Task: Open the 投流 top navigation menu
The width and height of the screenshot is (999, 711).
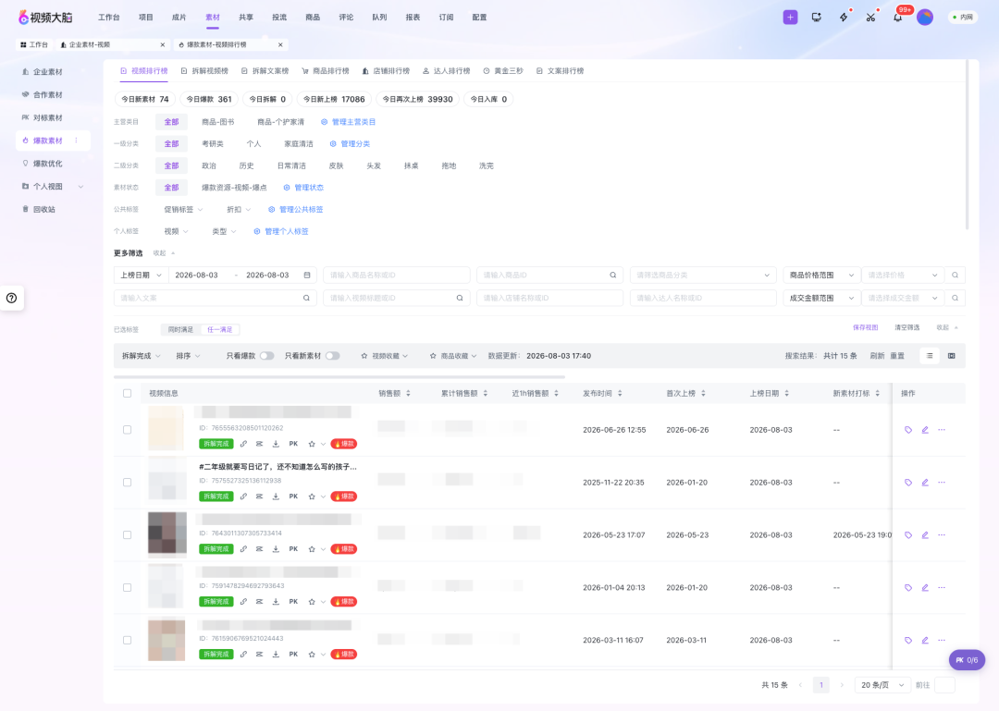Action: pyautogui.click(x=279, y=18)
